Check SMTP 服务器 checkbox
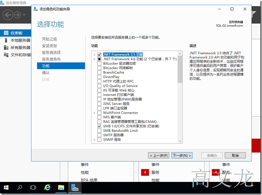The image size is (262, 195). point(99,135)
